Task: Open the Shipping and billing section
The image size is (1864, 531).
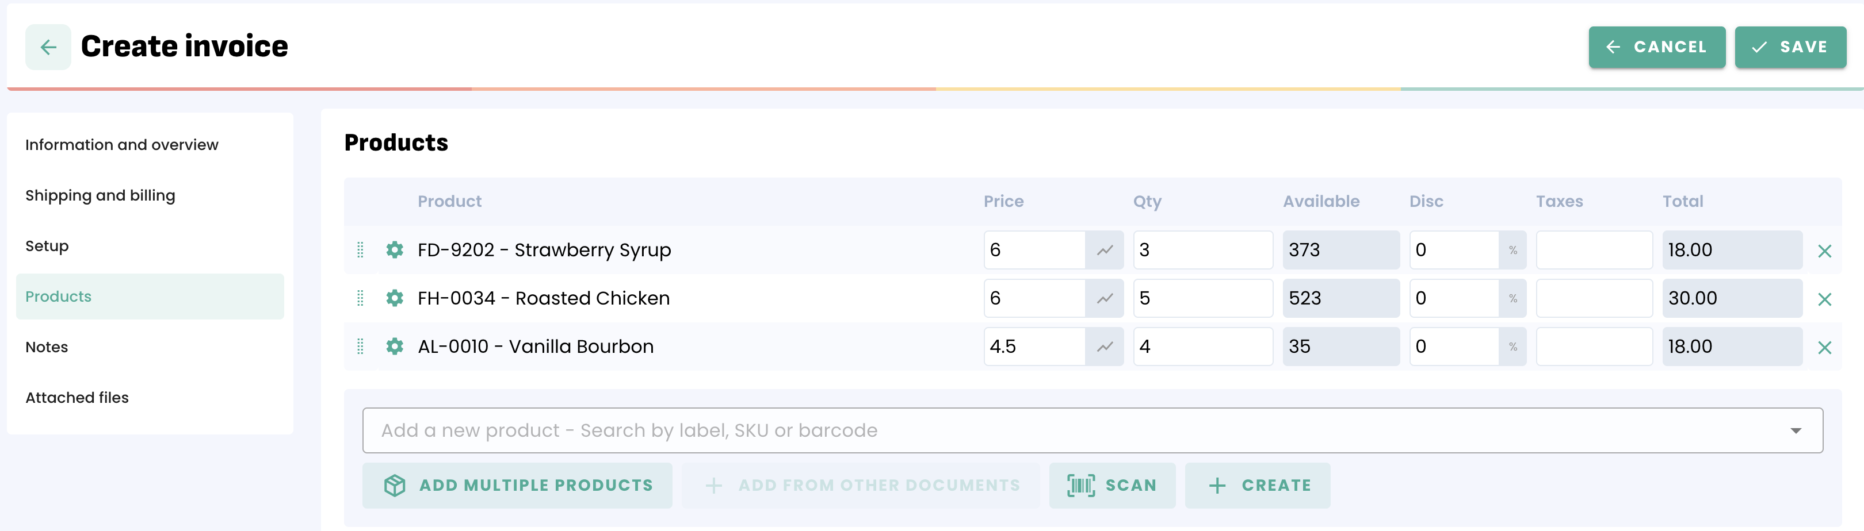Action: click(100, 196)
